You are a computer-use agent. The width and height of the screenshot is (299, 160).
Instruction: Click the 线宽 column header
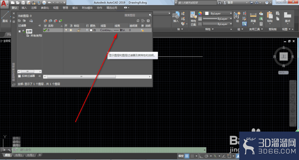(117, 26)
